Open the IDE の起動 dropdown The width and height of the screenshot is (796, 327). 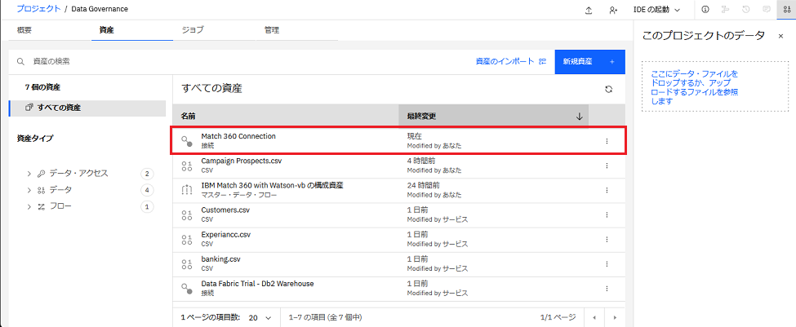pyautogui.click(x=656, y=10)
